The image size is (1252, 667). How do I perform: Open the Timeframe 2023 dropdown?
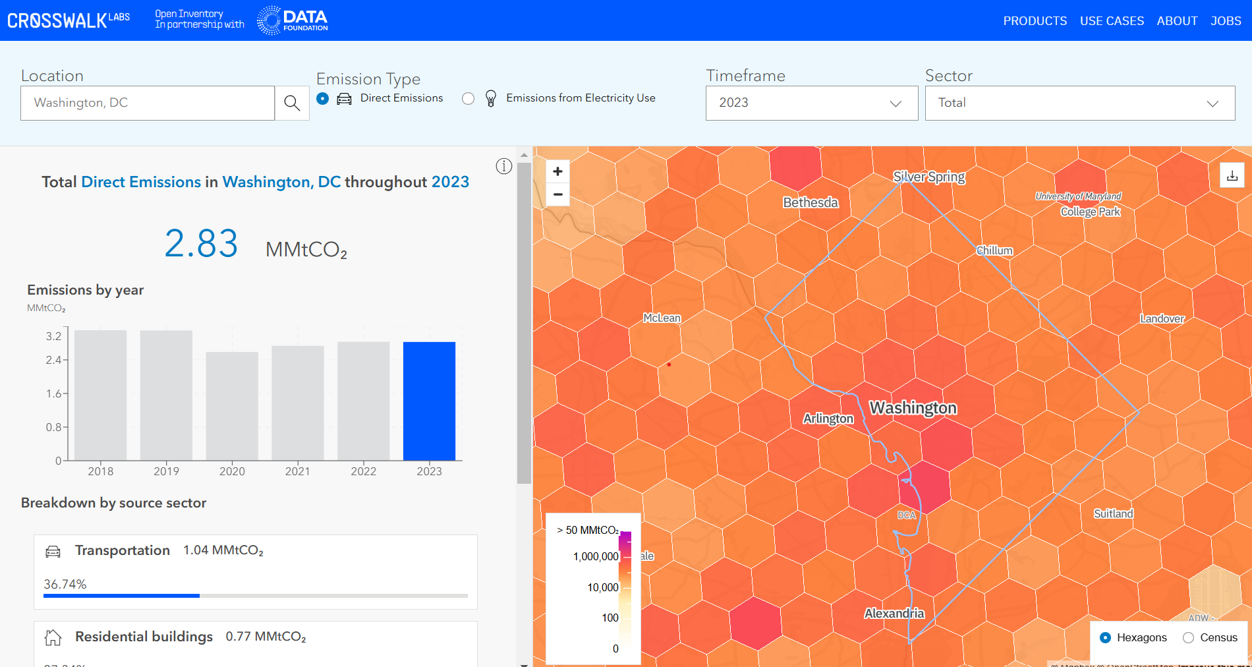point(812,103)
